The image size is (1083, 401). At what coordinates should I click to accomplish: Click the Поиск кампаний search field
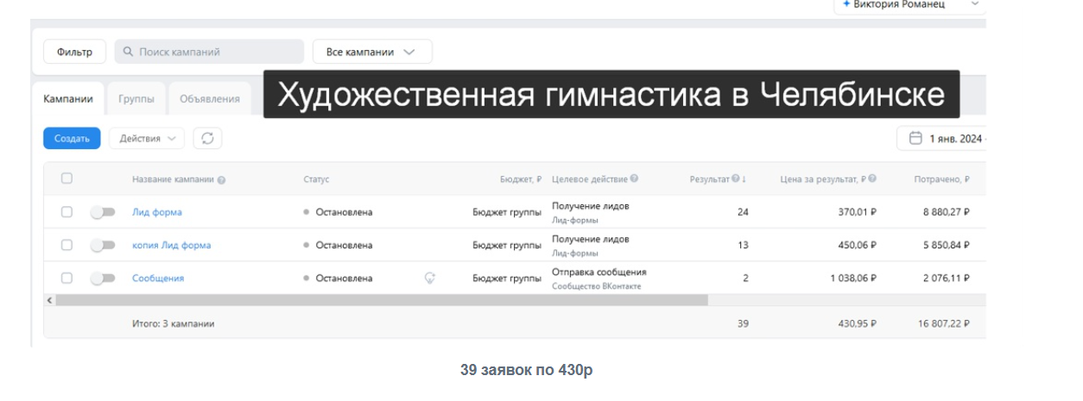click(x=209, y=52)
